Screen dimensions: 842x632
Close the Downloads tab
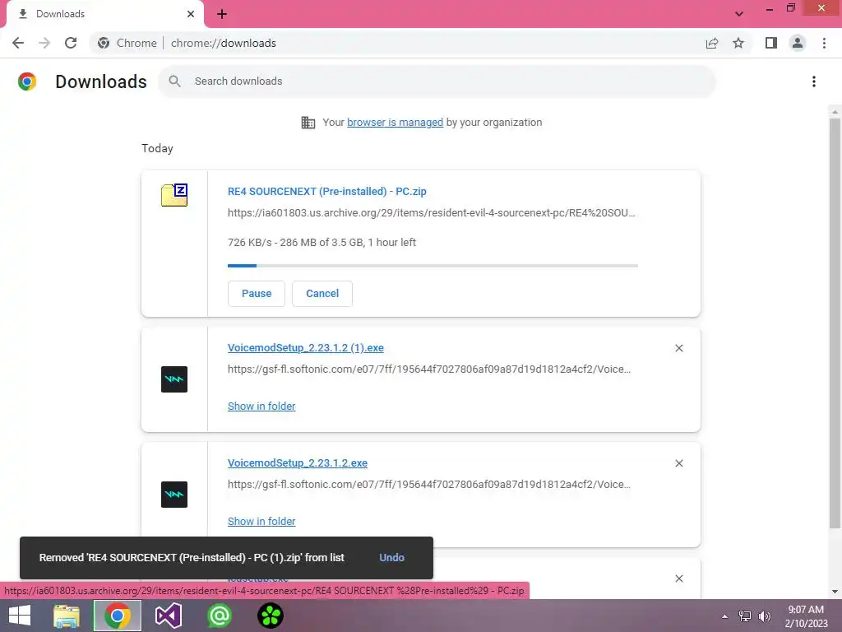coord(191,14)
